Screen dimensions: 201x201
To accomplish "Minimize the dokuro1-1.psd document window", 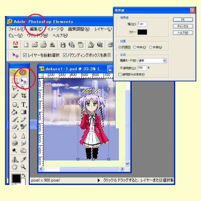I will 110,69.
